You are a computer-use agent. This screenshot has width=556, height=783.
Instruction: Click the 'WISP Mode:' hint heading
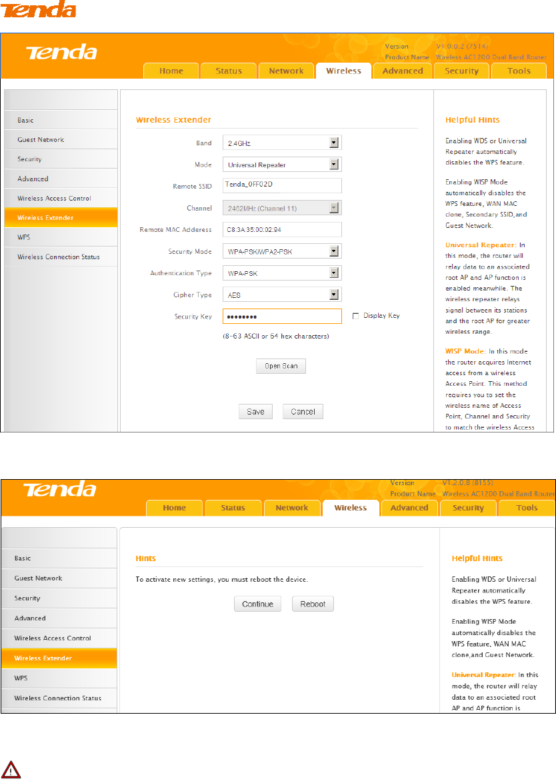point(465,351)
